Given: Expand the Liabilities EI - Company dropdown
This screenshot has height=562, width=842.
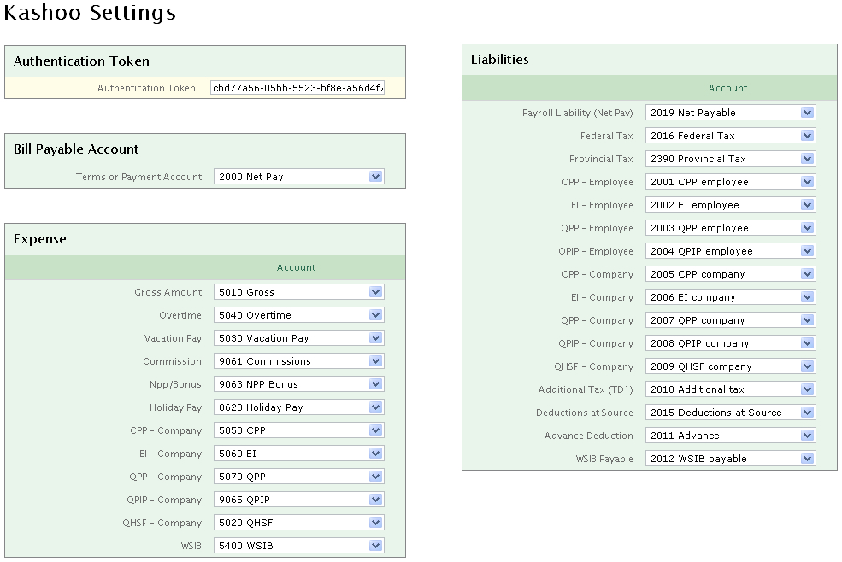Looking at the screenshot, I should [x=730, y=297].
